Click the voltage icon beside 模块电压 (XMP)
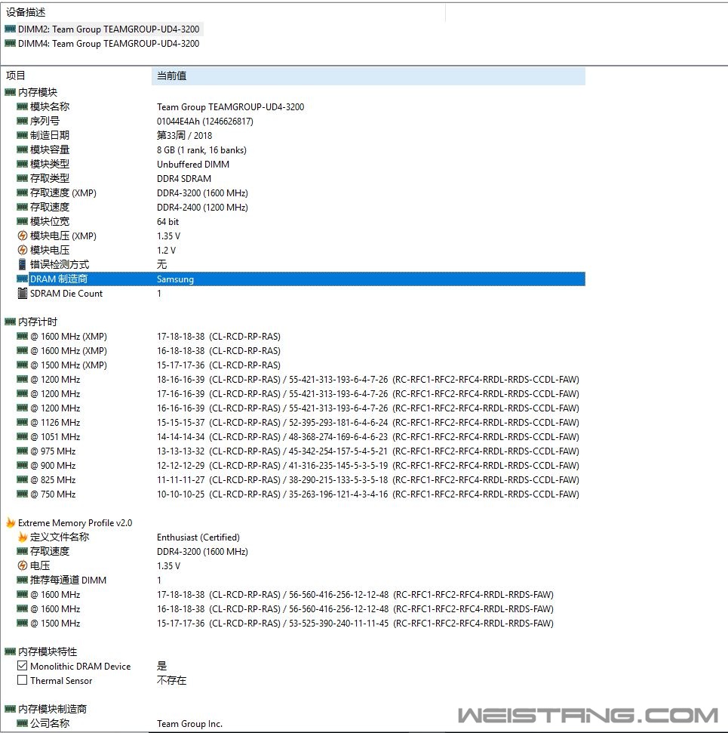 tap(22, 236)
